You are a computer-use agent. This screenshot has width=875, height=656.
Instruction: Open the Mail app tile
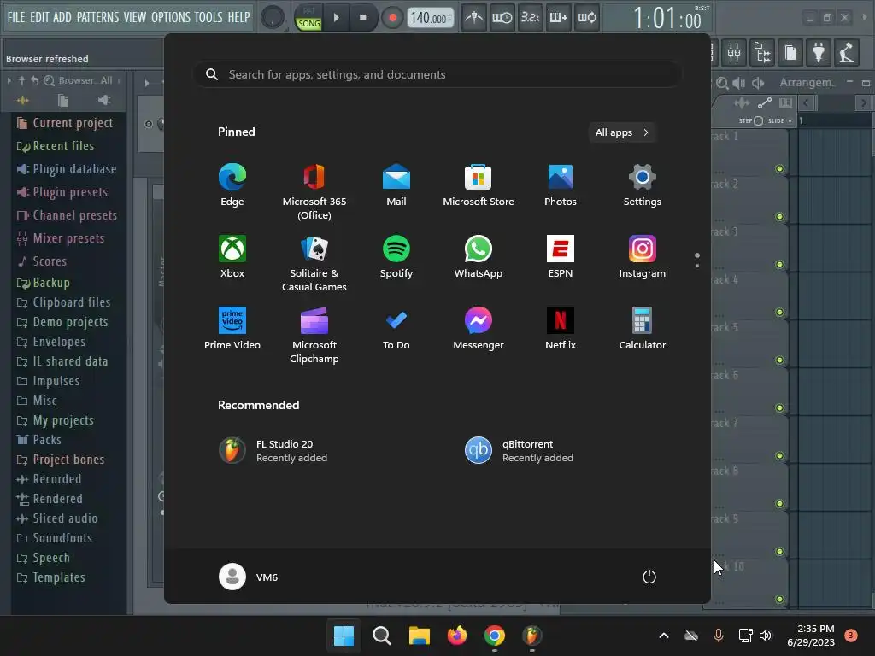coord(396,185)
